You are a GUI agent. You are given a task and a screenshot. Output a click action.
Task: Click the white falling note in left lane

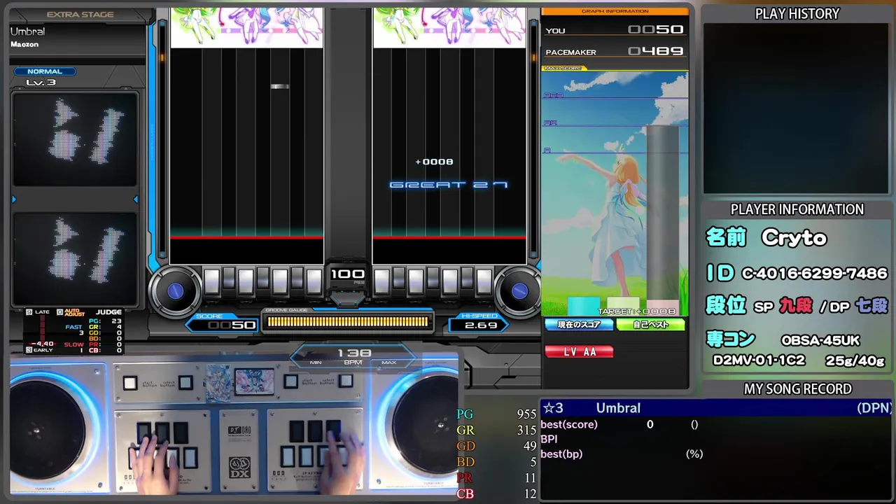tap(279, 86)
